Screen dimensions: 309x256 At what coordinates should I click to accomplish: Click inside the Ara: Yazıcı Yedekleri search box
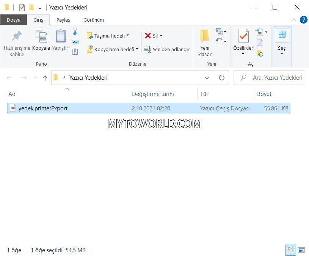coord(269,77)
